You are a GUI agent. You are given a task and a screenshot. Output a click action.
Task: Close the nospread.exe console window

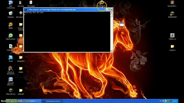point(112,9)
